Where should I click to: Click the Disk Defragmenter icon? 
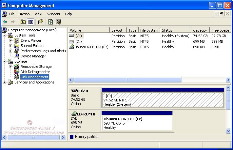point(17,72)
